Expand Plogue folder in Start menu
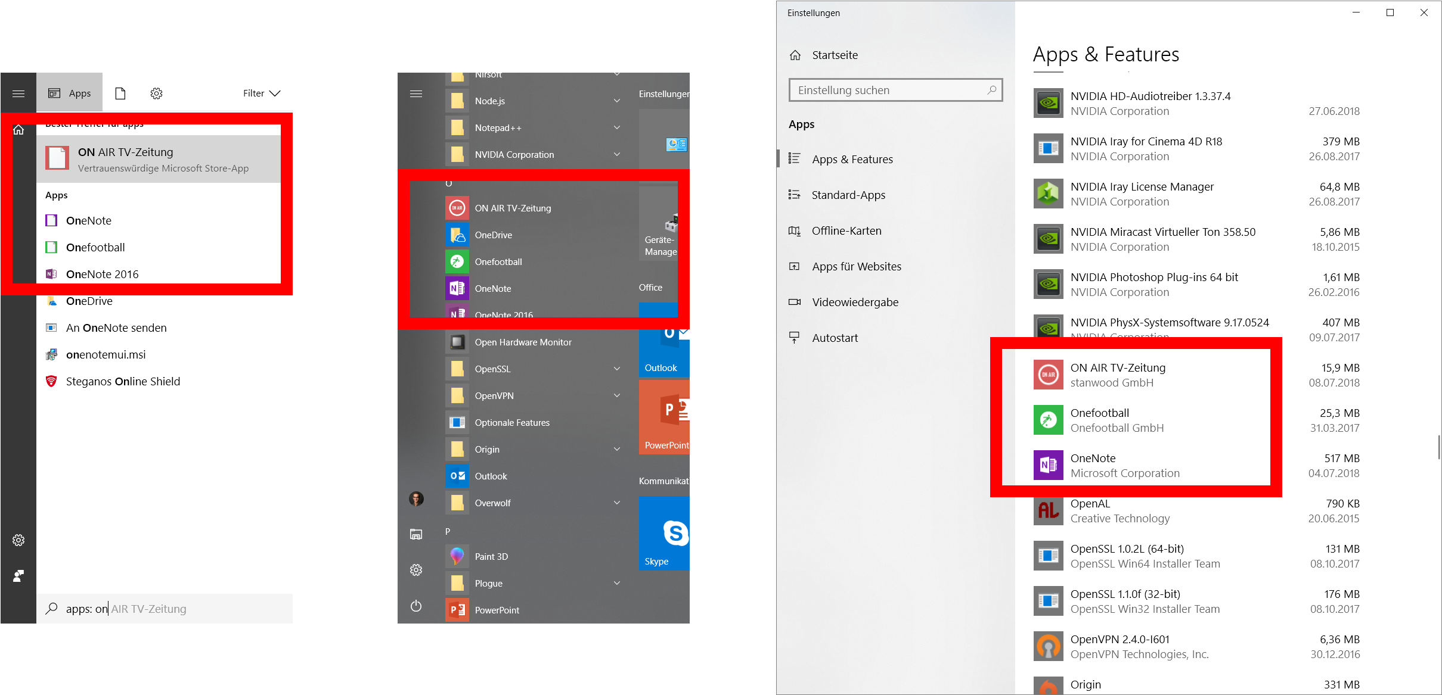The image size is (1442, 695). [x=534, y=583]
